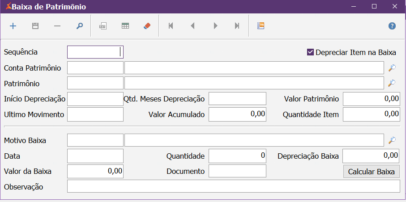Open the table grid view icon
The image size is (406, 202).
[125, 26]
